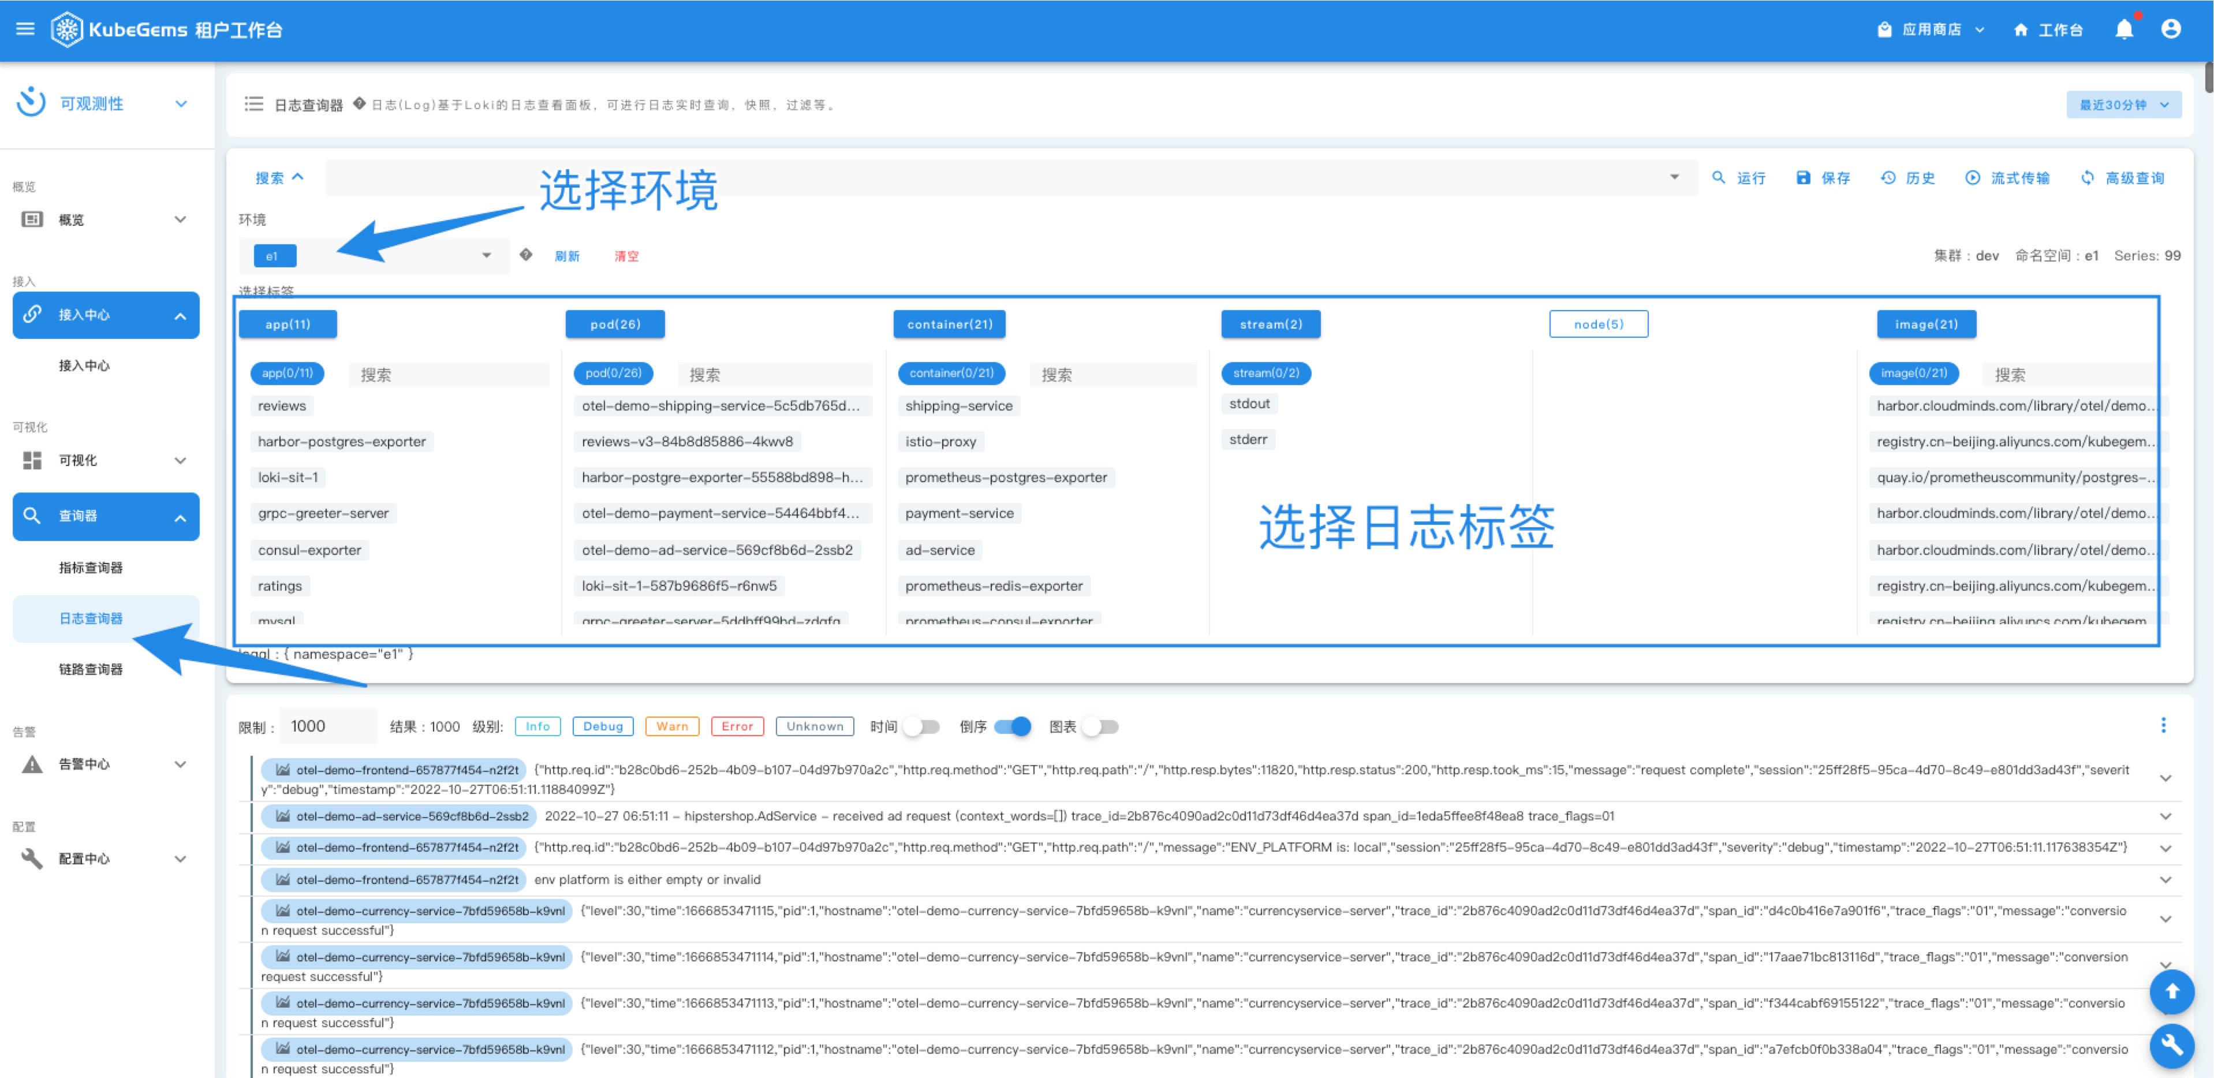This screenshot has height=1078, width=2214.
Task: Click the notification bell icon
Action: click(x=2123, y=29)
